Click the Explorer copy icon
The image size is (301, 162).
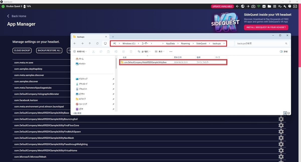(x=101, y=51)
